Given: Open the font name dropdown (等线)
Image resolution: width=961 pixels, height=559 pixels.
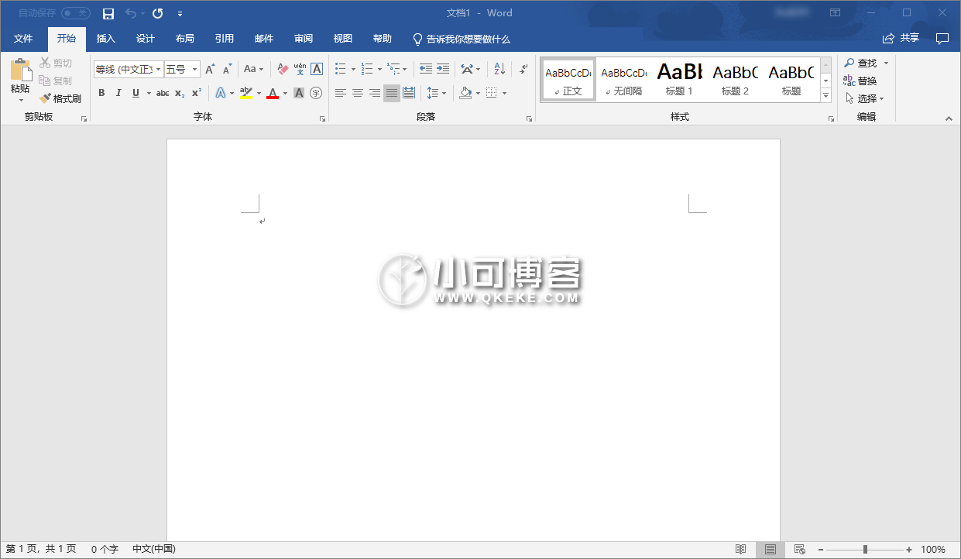Looking at the screenshot, I should pyautogui.click(x=159, y=70).
